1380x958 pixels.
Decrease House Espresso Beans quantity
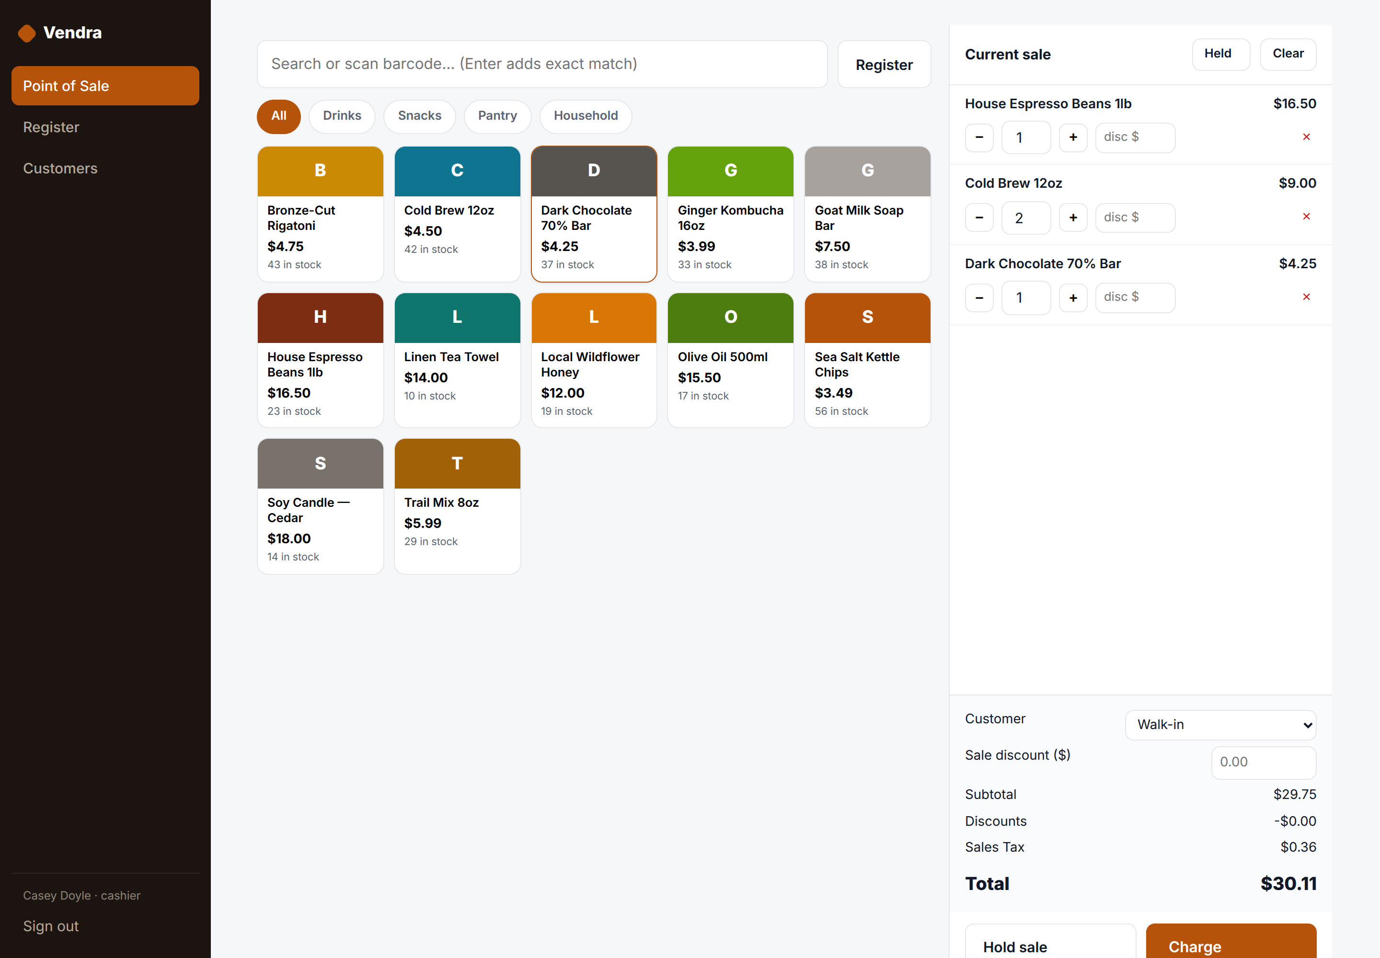(x=979, y=137)
